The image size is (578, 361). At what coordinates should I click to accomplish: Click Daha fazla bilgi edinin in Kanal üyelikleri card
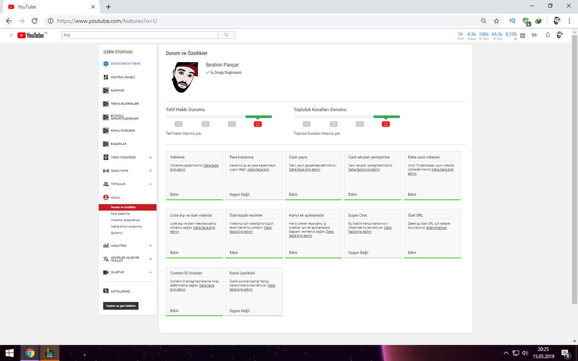(x=252, y=287)
